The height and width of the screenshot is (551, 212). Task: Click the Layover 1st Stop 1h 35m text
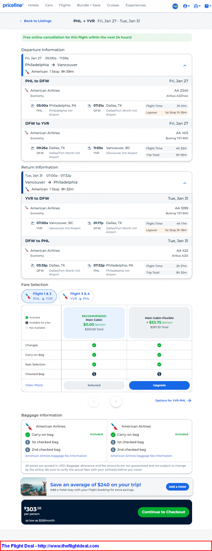coord(166,113)
